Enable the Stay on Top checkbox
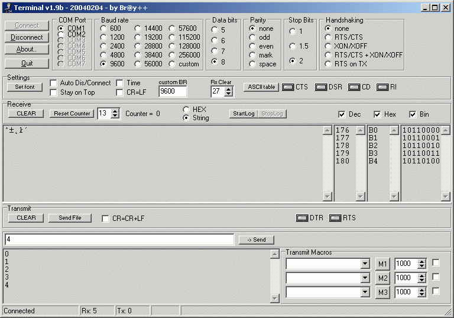 click(x=54, y=92)
